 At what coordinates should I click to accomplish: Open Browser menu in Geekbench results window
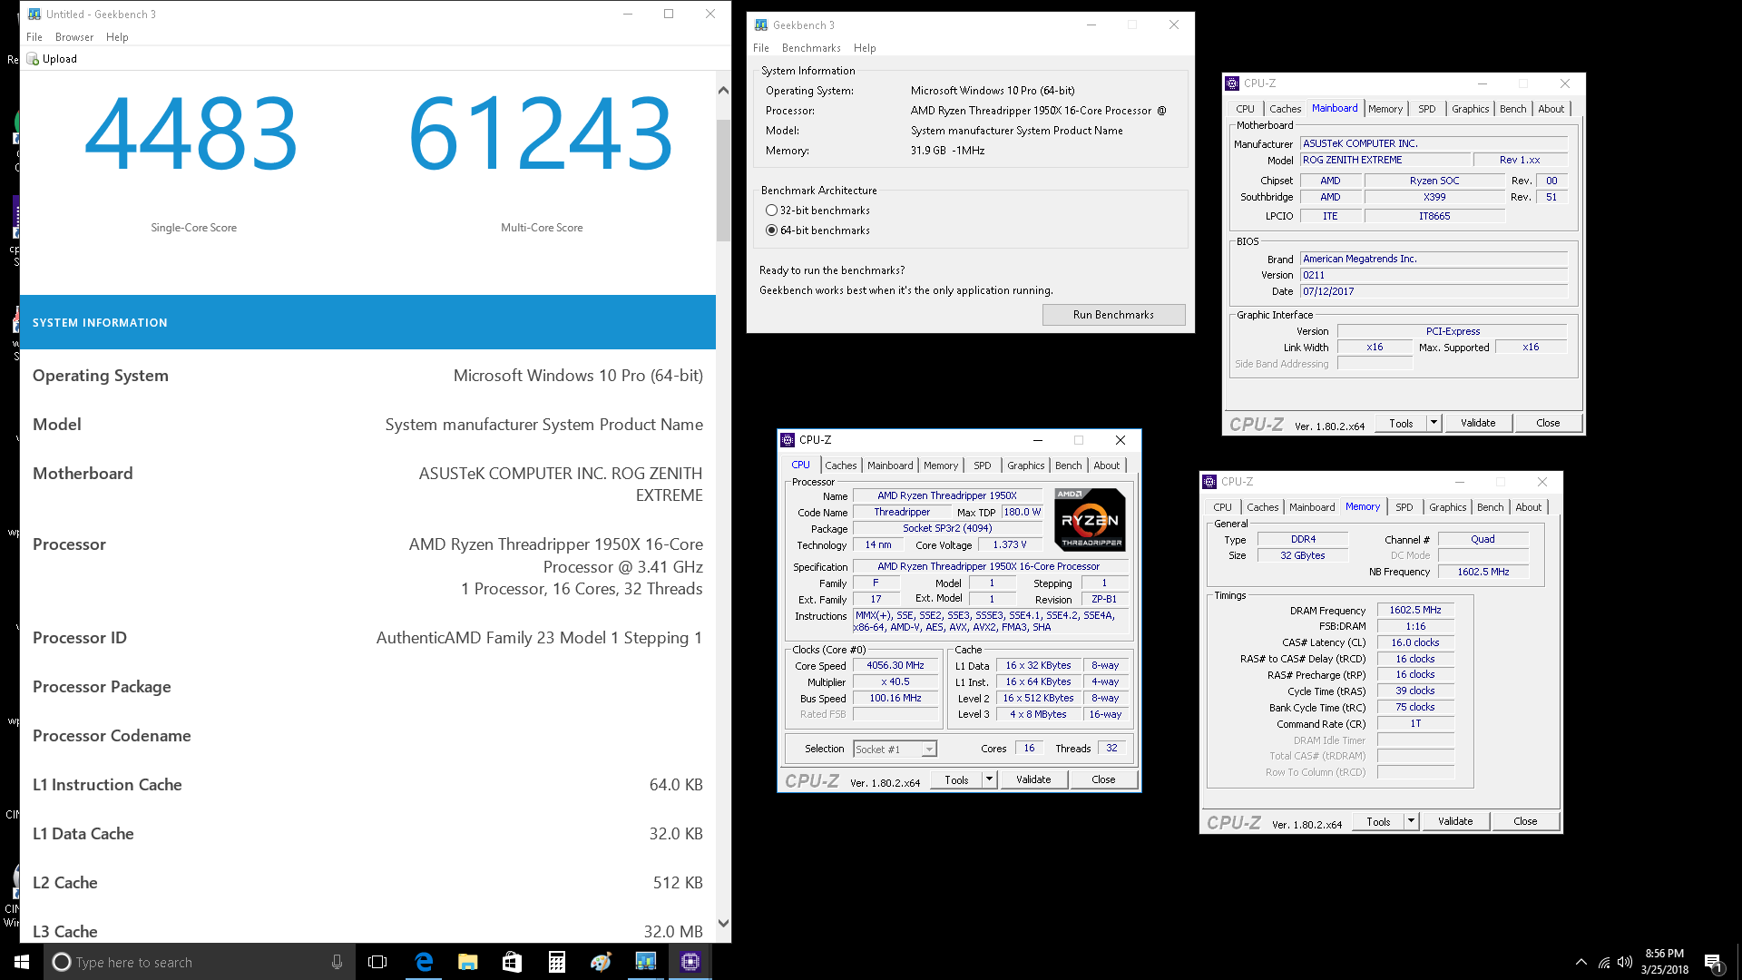74,37
